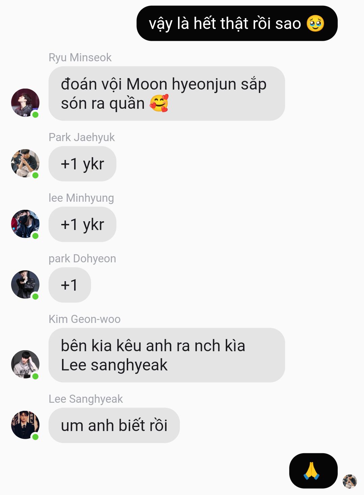Viewport: 364px width, 495px height.
Task: Open Kim Geon-woo's profile picture
Action: coord(25,364)
